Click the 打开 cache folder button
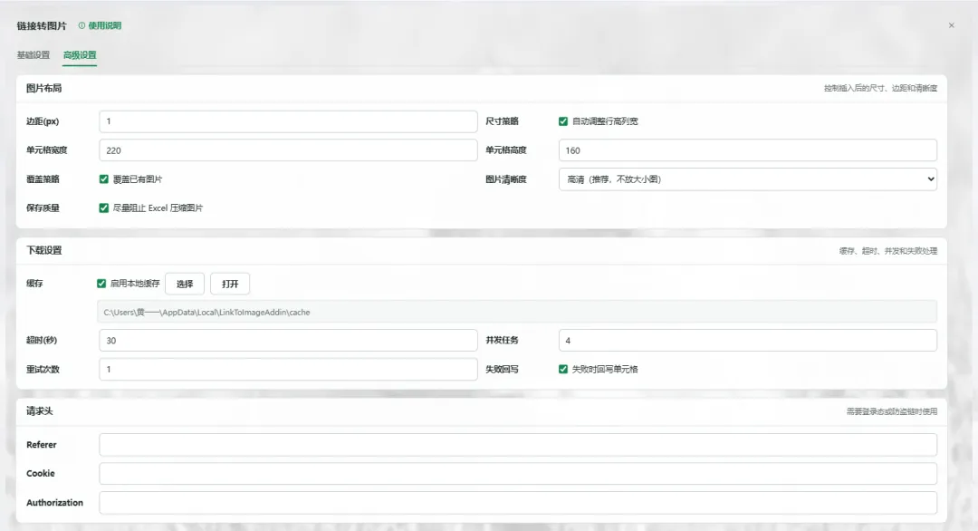Viewport: 978px width, 531px height. point(230,284)
